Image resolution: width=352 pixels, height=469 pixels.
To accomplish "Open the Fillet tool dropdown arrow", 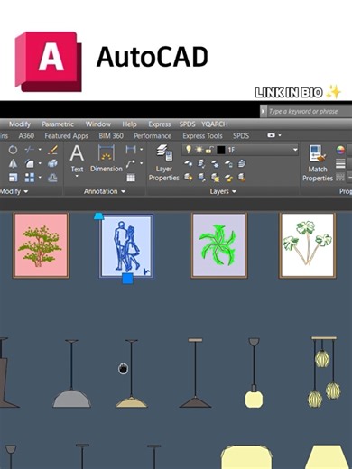I will point(40,163).
